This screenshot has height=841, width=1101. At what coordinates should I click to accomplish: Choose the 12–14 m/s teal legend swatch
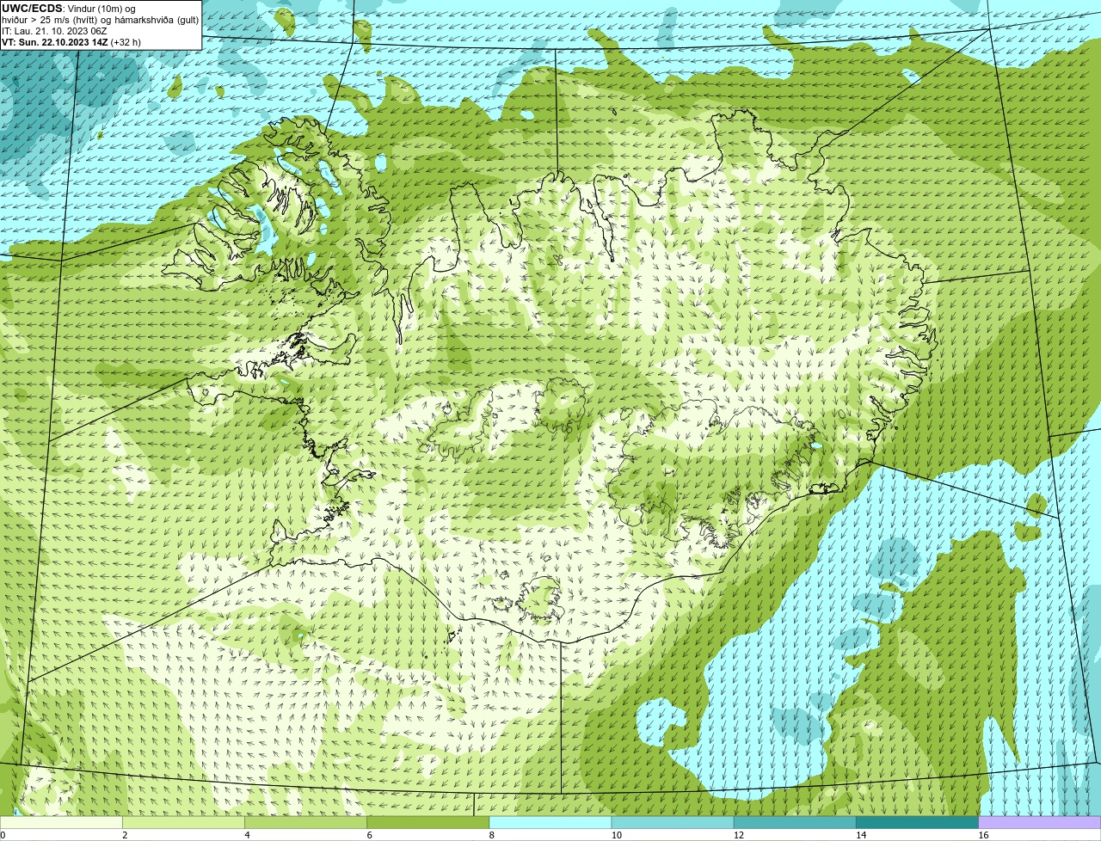[x=795, y=822]
